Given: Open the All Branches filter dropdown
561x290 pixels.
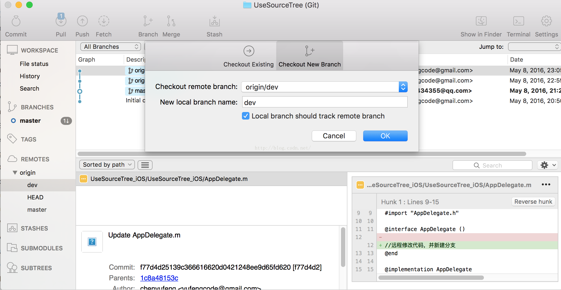Looking at the screenshot, I should click(x=110, y=47).
